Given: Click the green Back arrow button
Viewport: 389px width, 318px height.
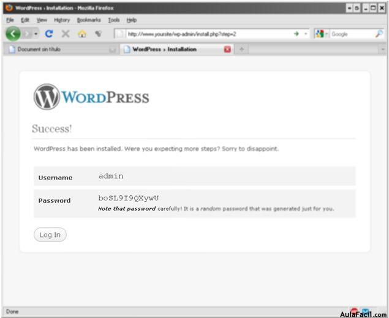Looking at the screenshot, I should 13,34.
